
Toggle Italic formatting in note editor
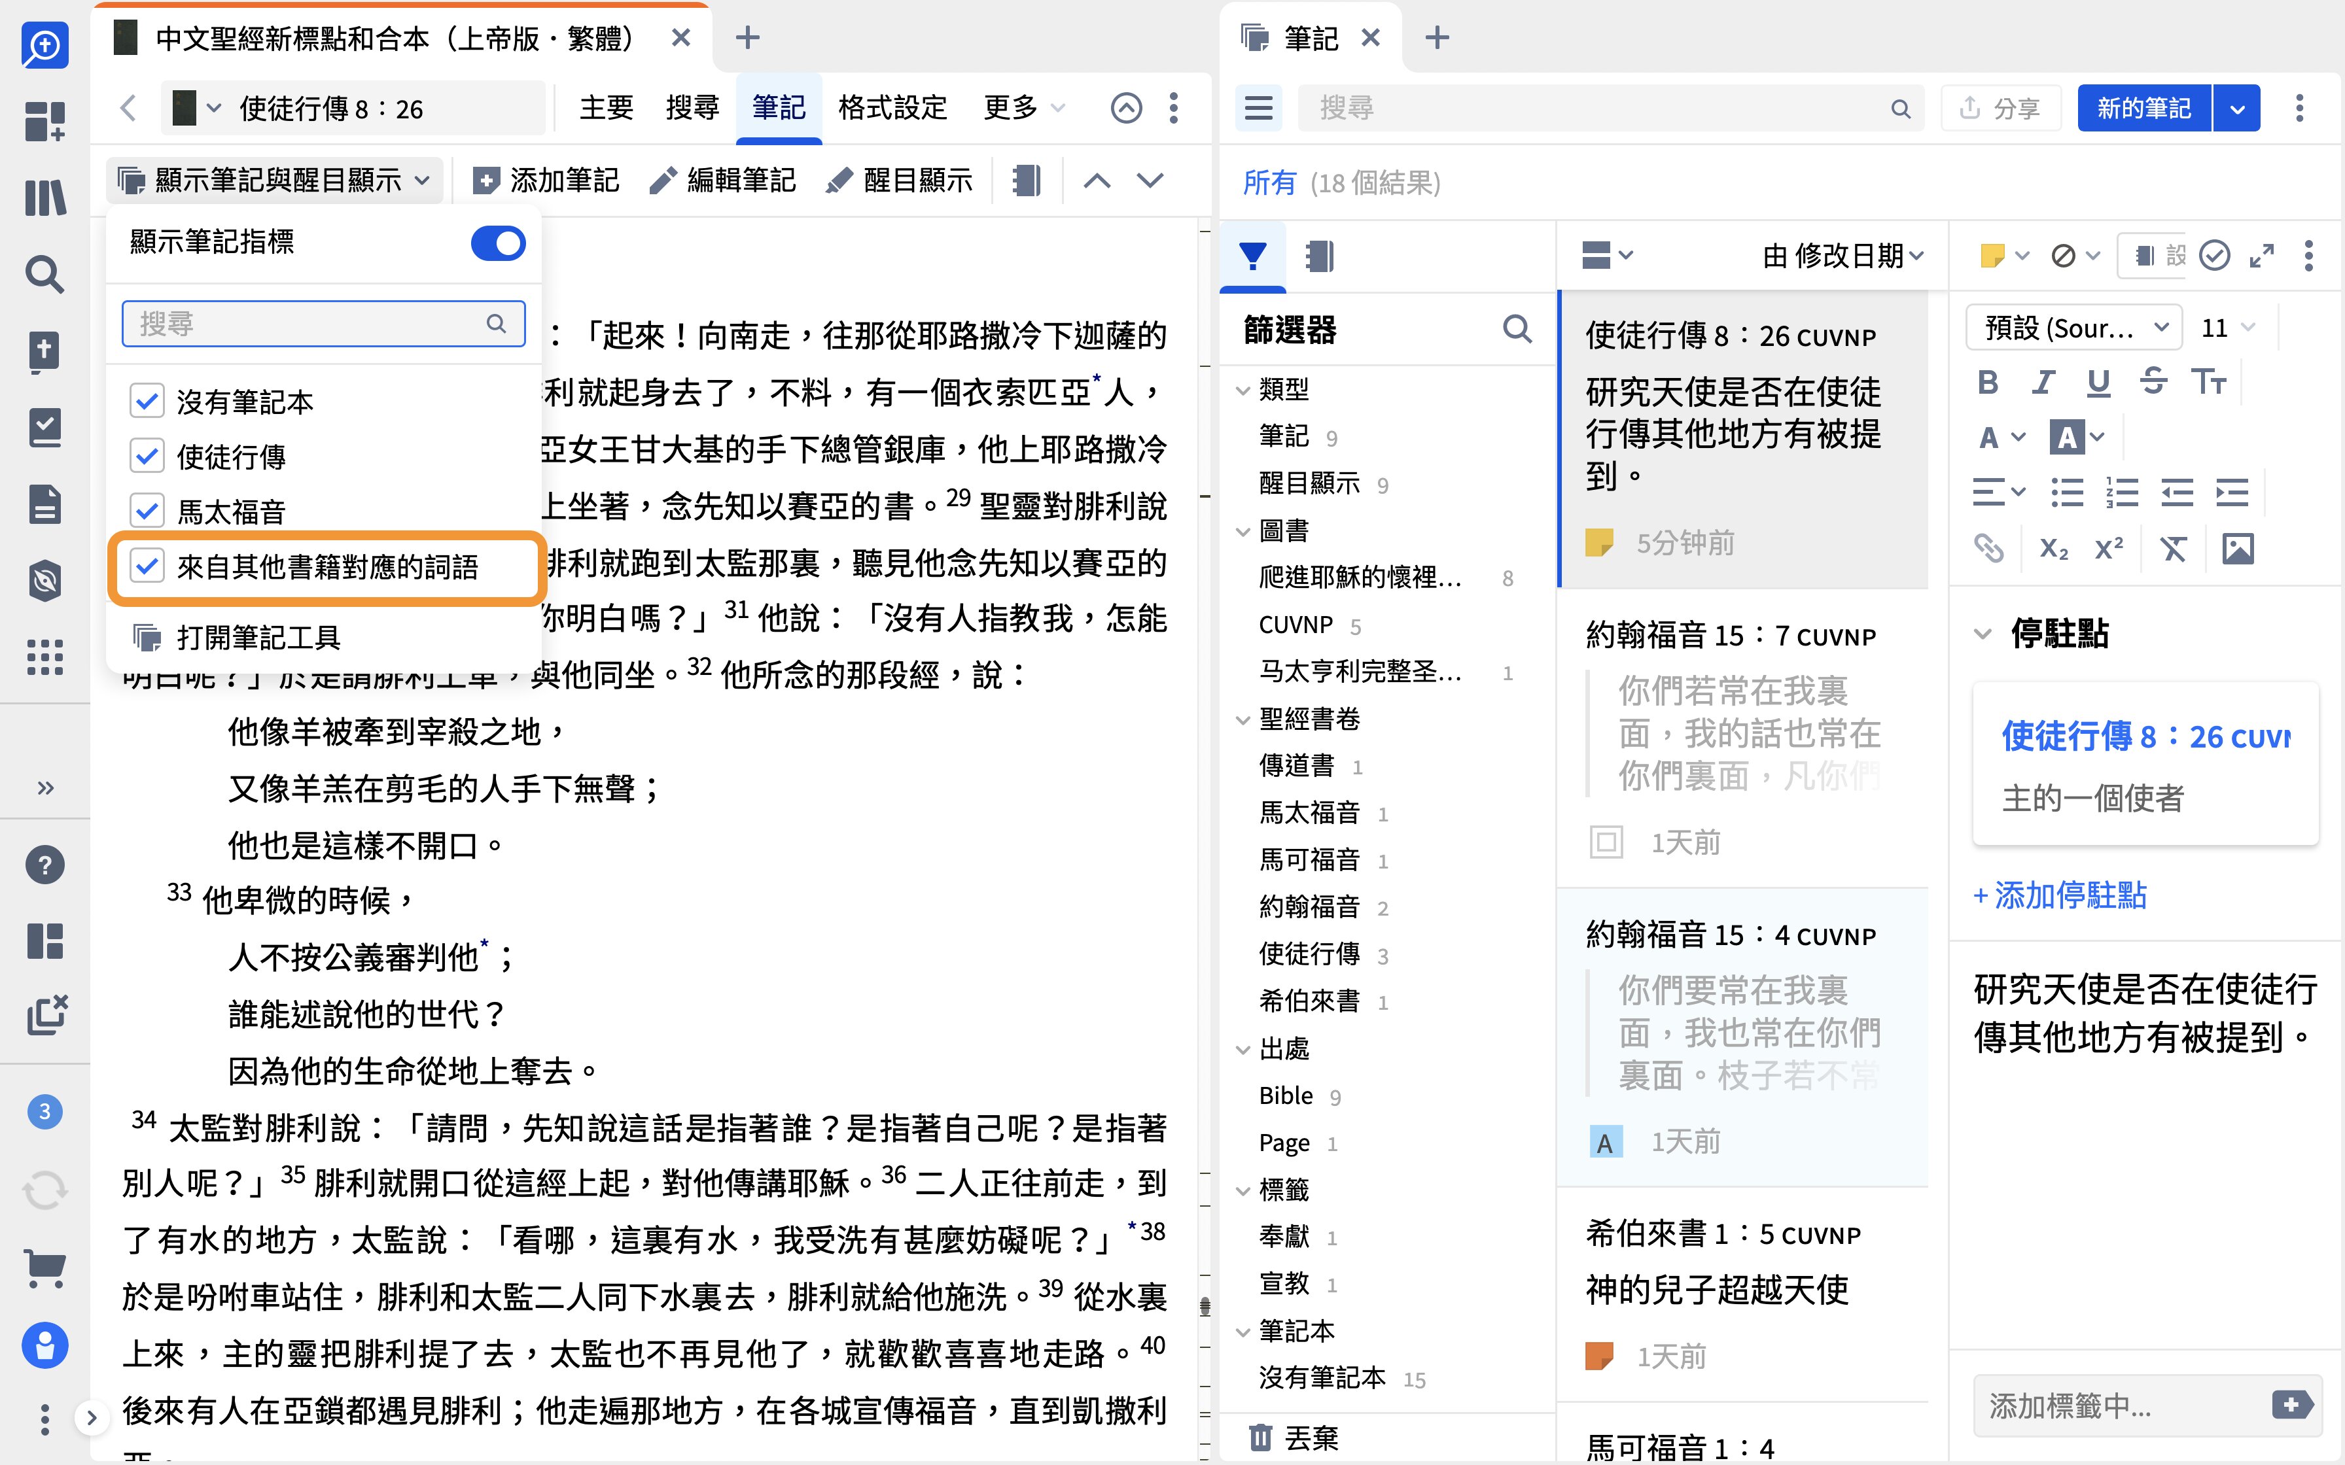click(2043, 382)
